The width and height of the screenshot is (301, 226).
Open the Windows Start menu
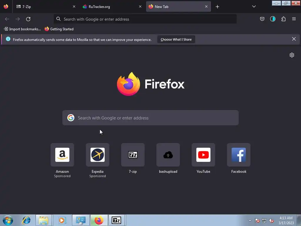tap(8, 220)
